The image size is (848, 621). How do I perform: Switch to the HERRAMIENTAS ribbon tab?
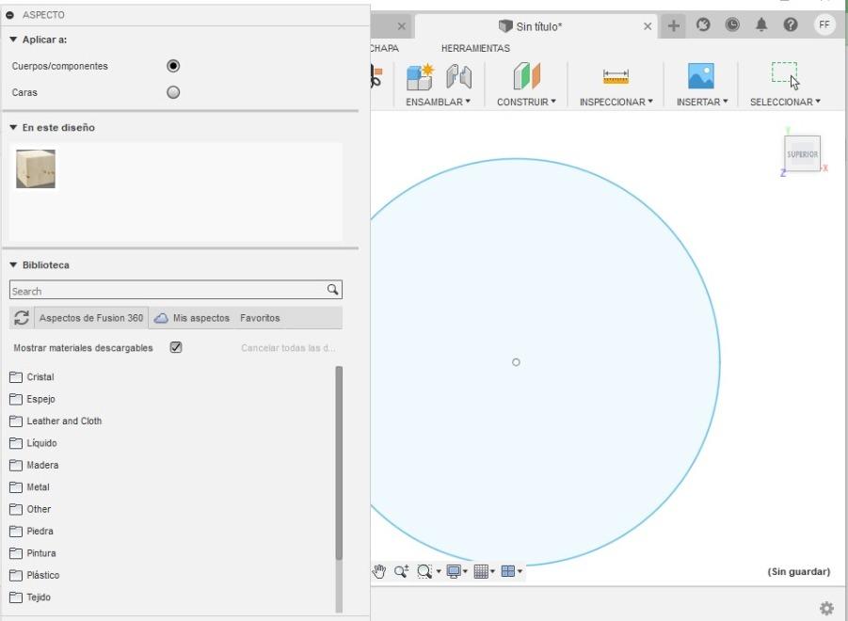click(x=475, y=49)
